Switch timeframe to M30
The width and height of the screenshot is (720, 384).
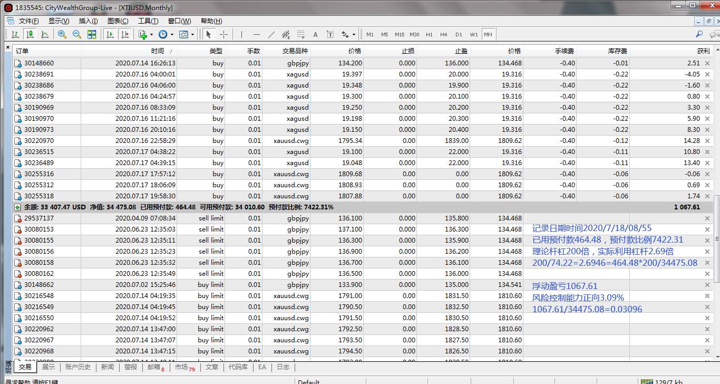tap(414, 34)
